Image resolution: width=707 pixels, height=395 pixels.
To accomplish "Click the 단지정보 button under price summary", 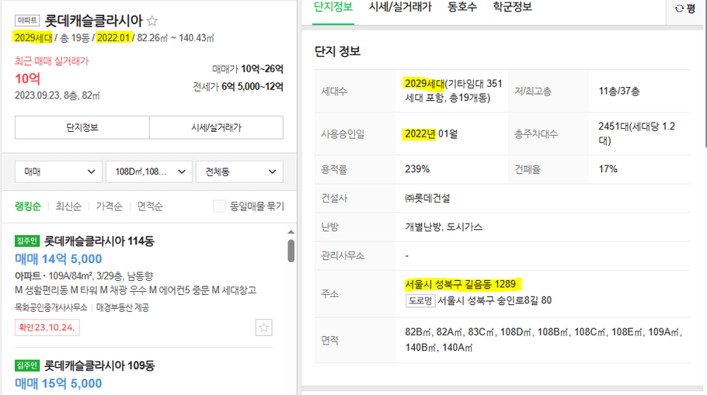I will tap(82, 127).
